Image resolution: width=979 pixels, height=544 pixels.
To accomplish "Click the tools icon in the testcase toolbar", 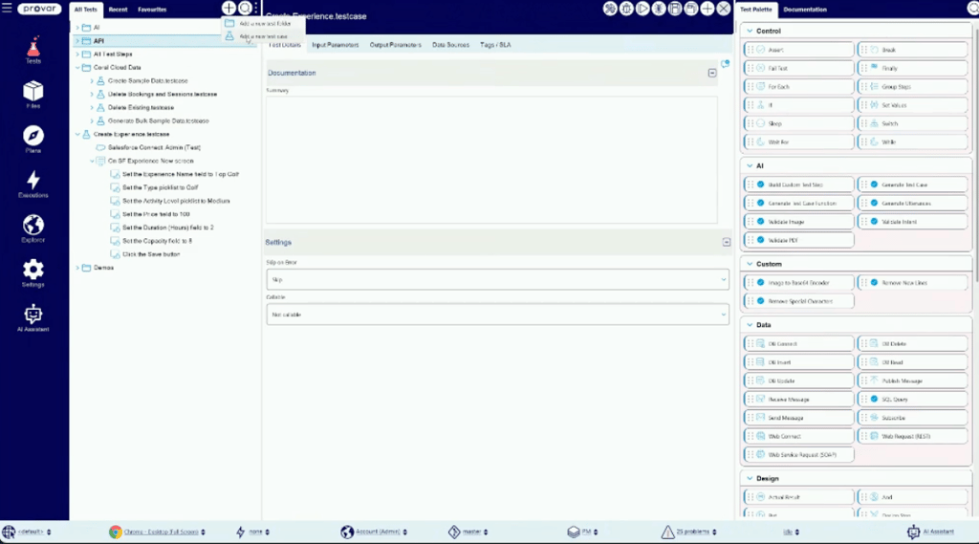I will pos(610,8).
